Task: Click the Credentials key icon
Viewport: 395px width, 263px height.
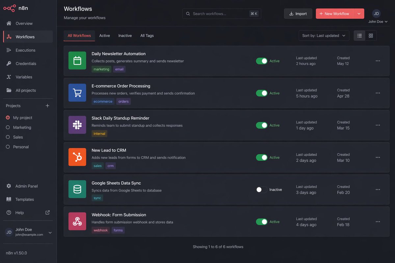Action: [x=9, y=63]
